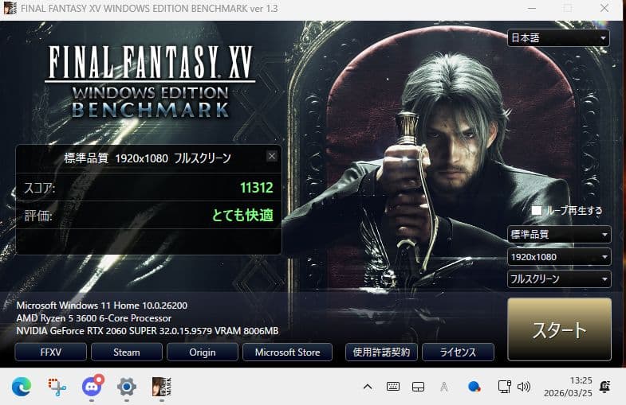Open the フルスクリーン display mode dropdown

tap(559, 279)
